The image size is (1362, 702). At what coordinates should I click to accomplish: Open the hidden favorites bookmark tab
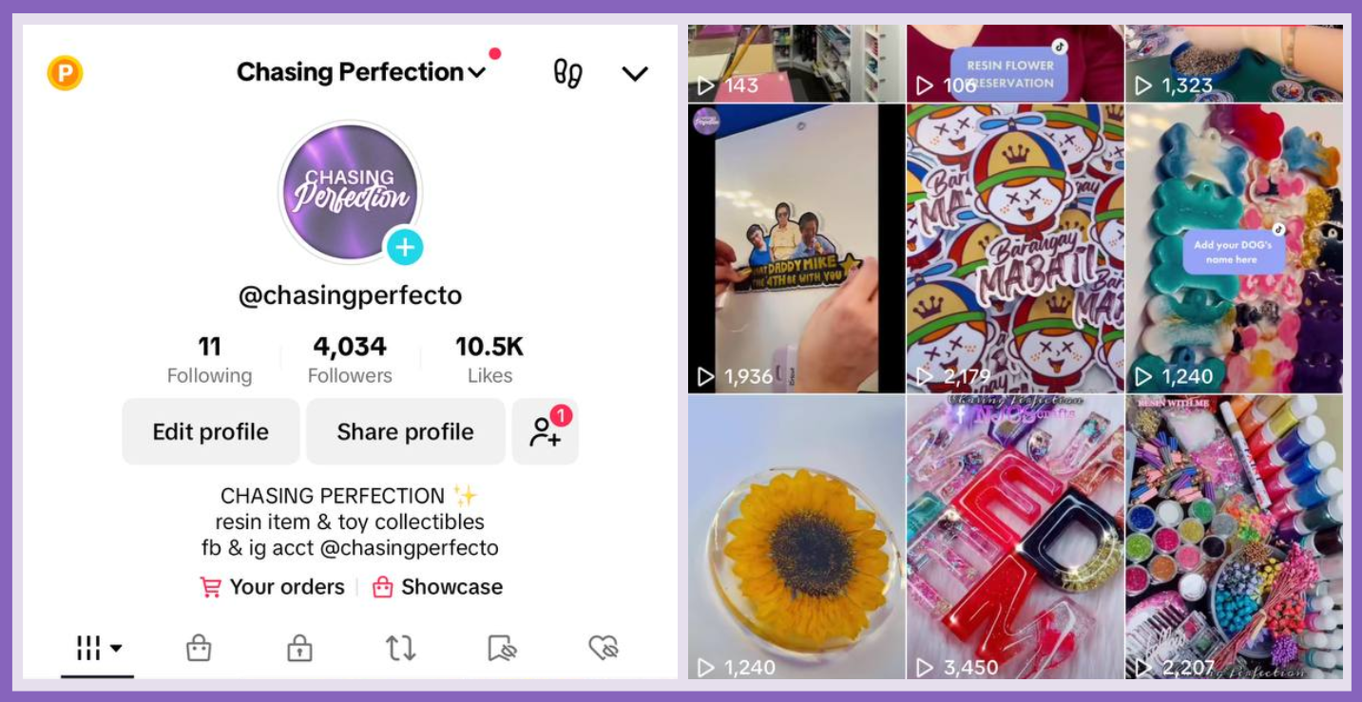502,648
